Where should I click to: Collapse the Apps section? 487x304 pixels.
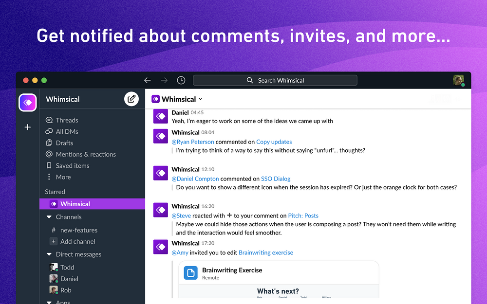49,302
